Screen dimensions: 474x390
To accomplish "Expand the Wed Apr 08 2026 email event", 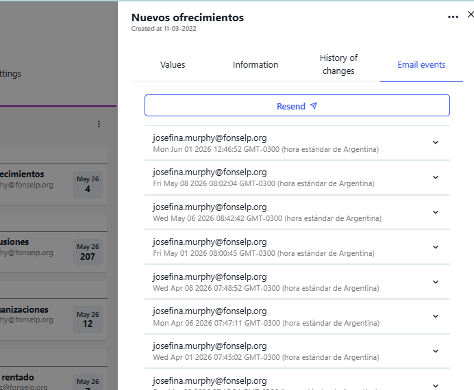I will [x=436, y=282].
